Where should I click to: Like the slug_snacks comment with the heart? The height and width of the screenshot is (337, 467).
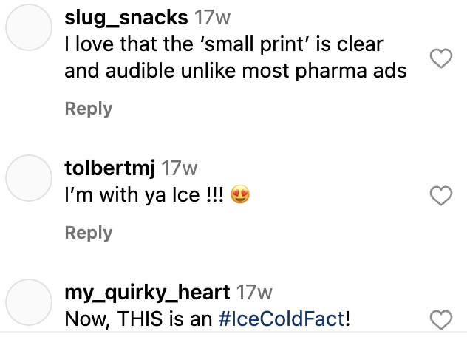[x=441, y=58]
